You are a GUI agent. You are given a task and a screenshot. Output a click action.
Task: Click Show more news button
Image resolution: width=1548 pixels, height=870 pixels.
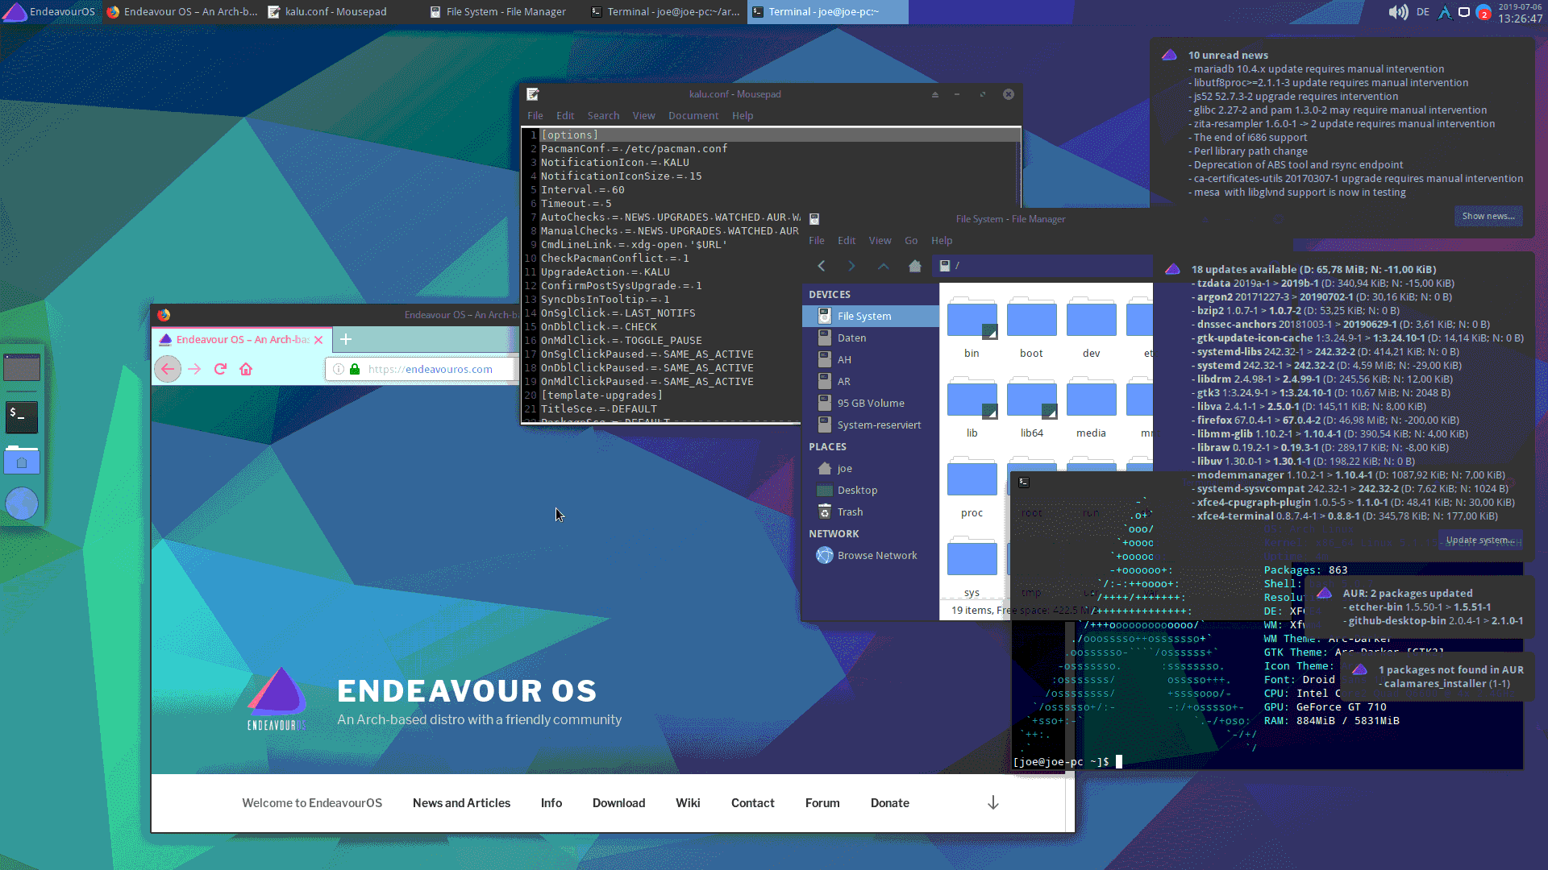click(x=1488, y=216)
